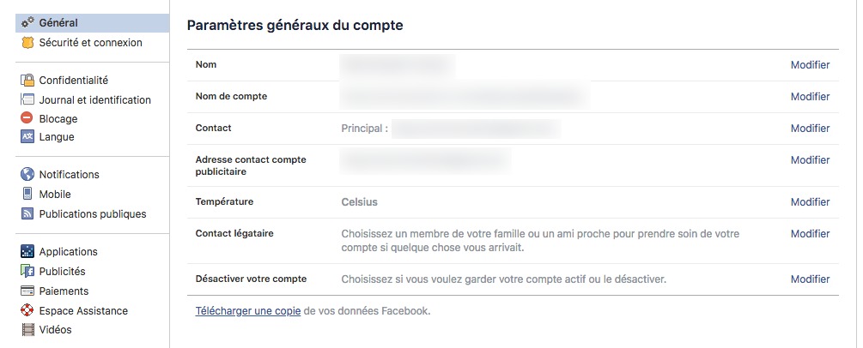Go to the Publicités settings page

62,271
